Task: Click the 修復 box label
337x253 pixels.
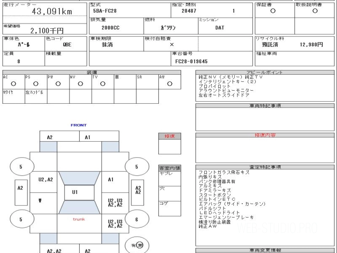Action: 170,136
